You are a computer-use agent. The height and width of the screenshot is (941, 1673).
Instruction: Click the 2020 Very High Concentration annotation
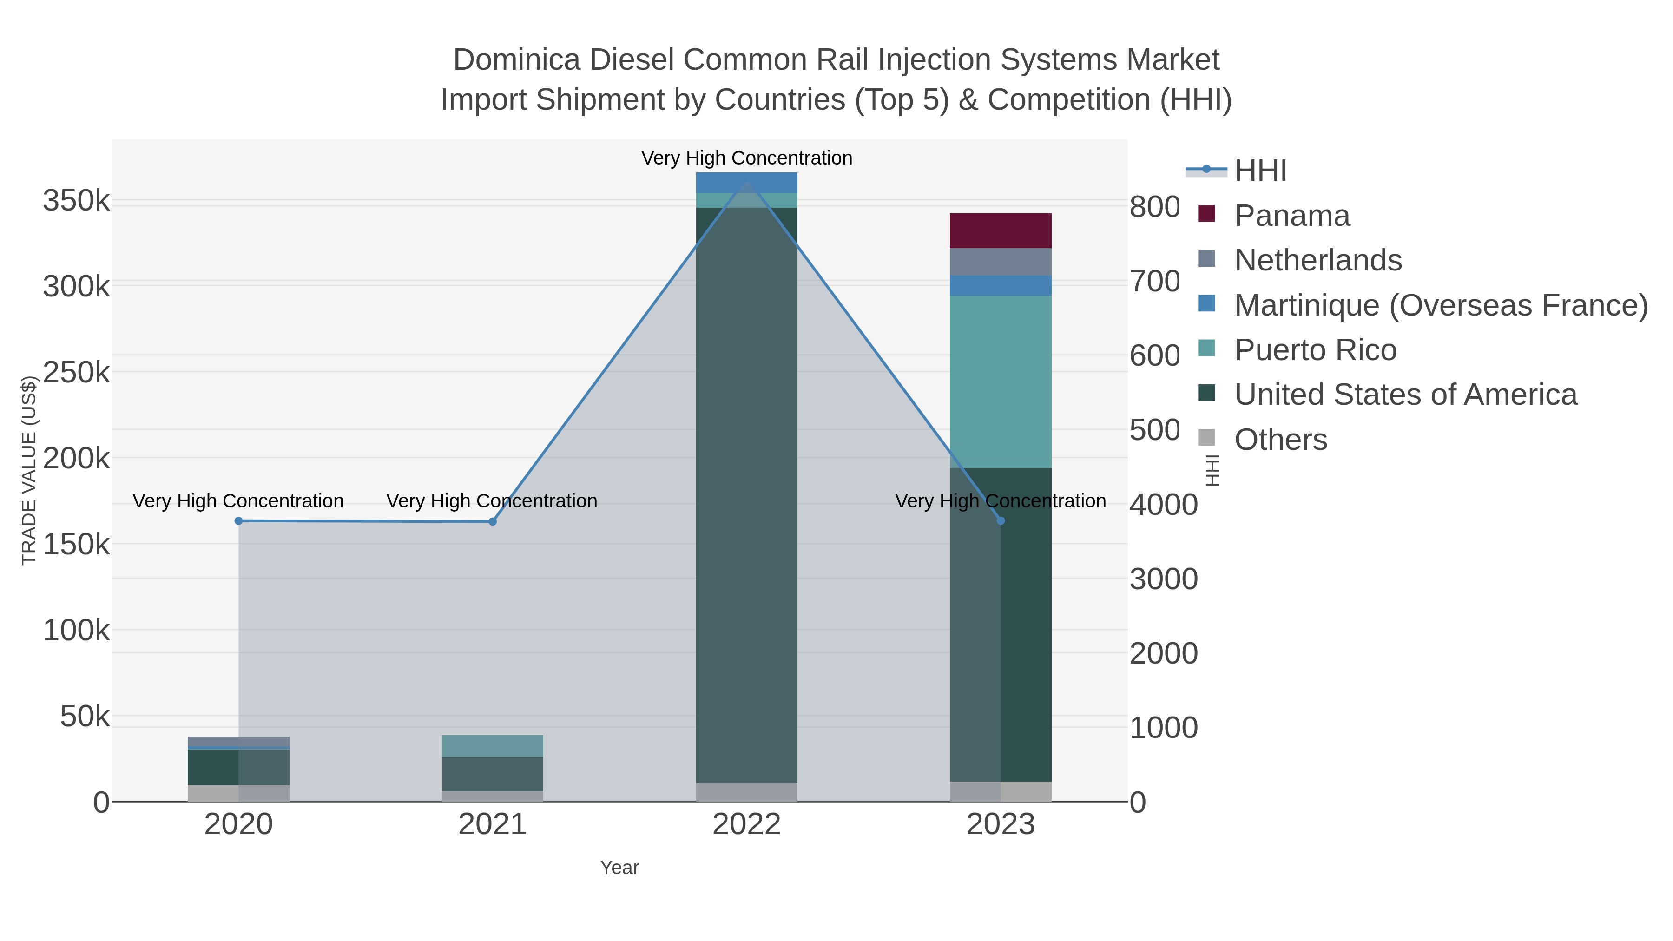pyautogui.click(x=238, y=500)
